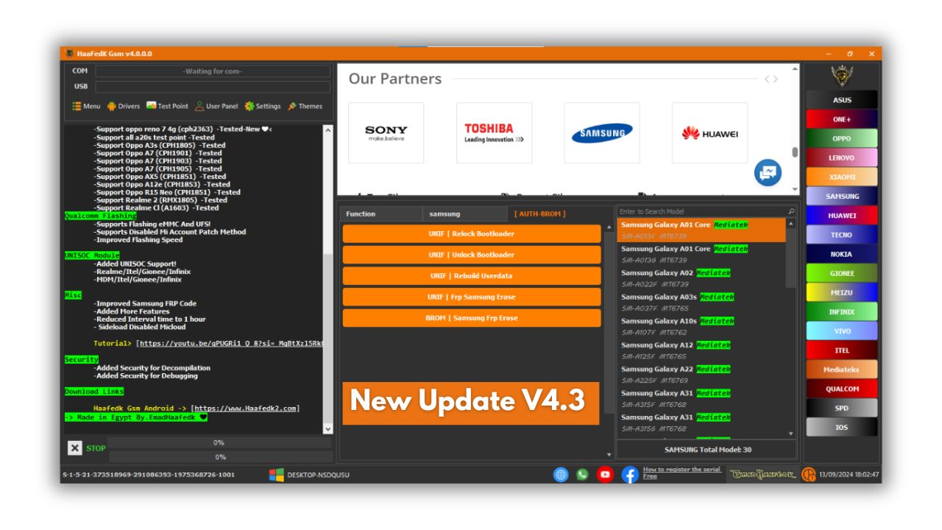This screenshot has height=530, width=942.
Task: Open the User Panel
Action: coord(216,106)
